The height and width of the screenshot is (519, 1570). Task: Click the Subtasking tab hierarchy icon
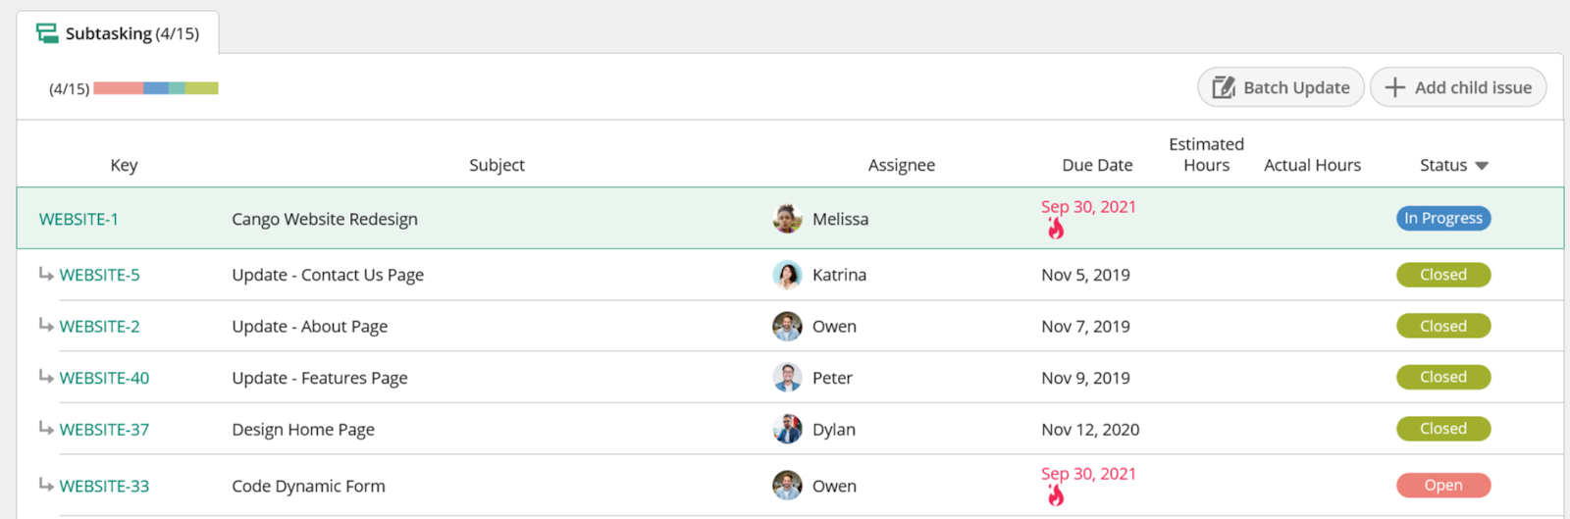(x=47, y=33)
